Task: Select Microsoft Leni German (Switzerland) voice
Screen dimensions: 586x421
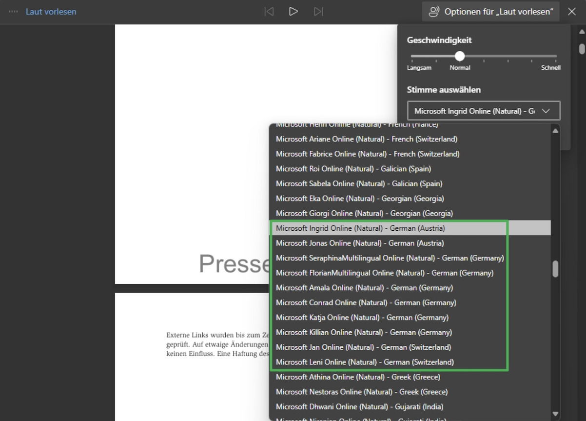Action: (x=410, y=362)
